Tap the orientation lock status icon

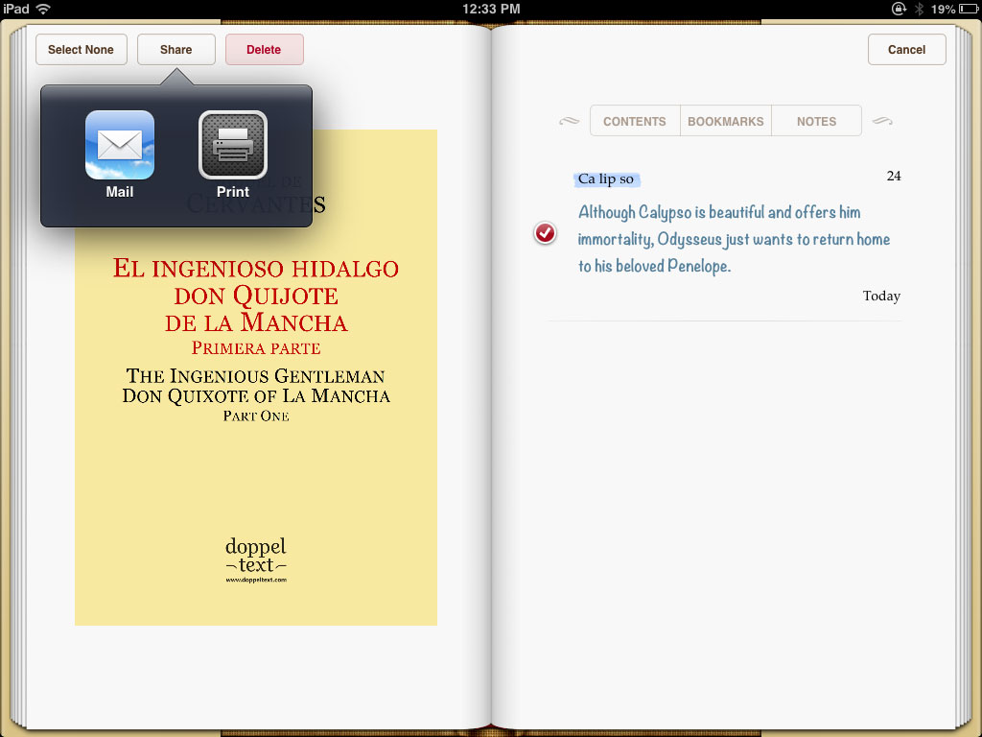click(899, 9)
